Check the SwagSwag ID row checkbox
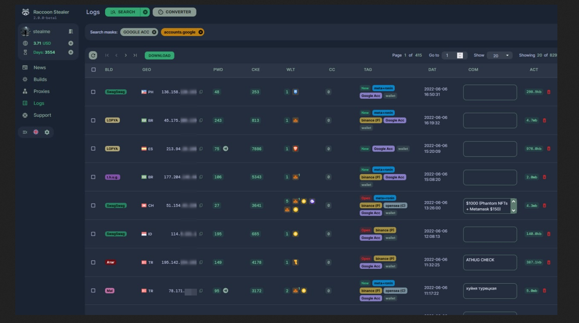 coord(93,234)
